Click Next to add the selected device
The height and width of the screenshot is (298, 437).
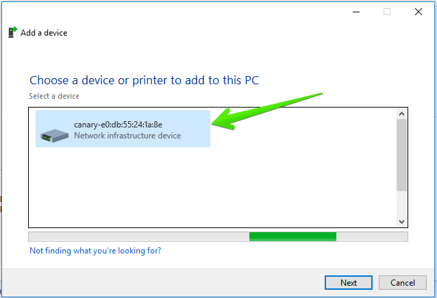click(x=349, y=283)
